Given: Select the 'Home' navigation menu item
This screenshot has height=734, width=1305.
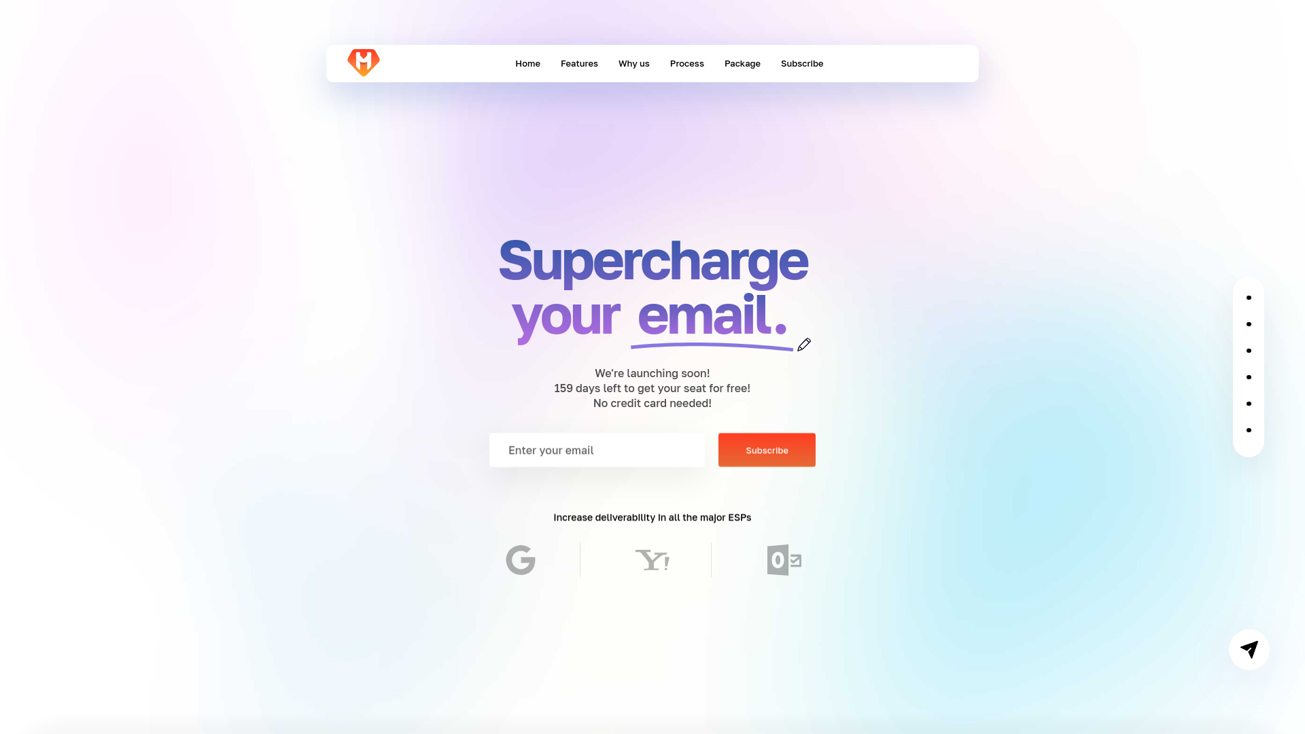Looking at the screenshot, I should (x=528, y=63).
